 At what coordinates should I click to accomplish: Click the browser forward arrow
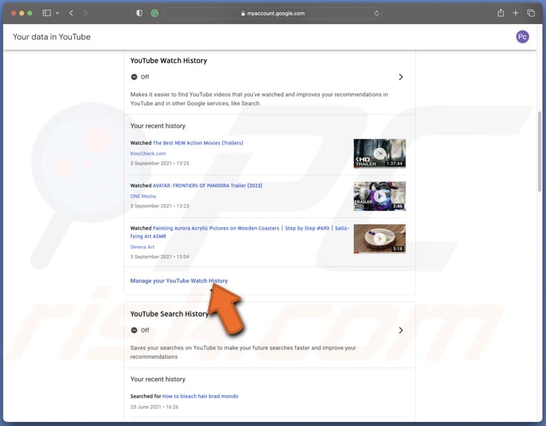click(x=85, y=13)
